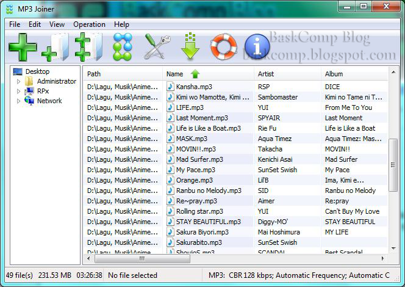Open the Edit menu
The width and height of the screenshot is (405, 287).
35,24
